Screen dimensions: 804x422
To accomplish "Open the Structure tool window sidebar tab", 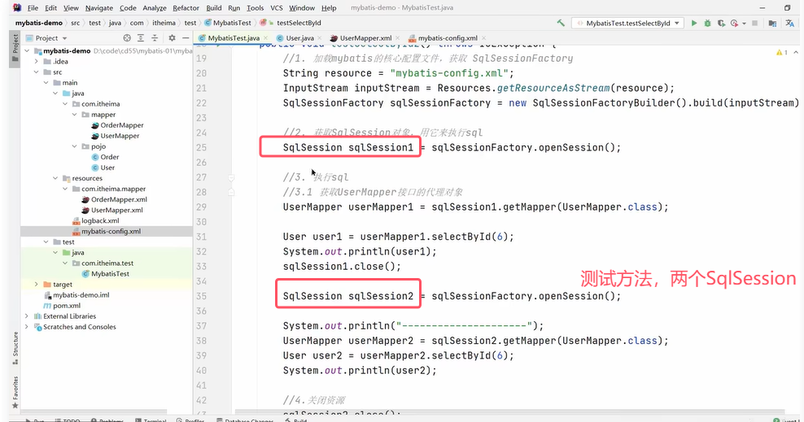I will pyautogui.click(x=15, y=348).
